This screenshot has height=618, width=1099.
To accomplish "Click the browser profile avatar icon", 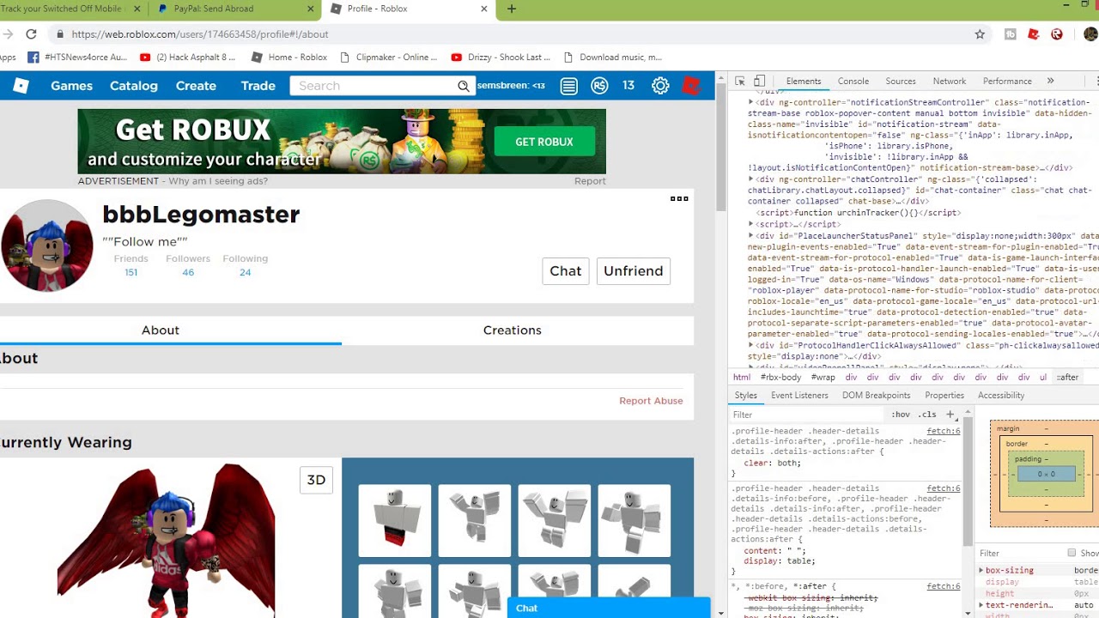I will (x=1090, y=34).
